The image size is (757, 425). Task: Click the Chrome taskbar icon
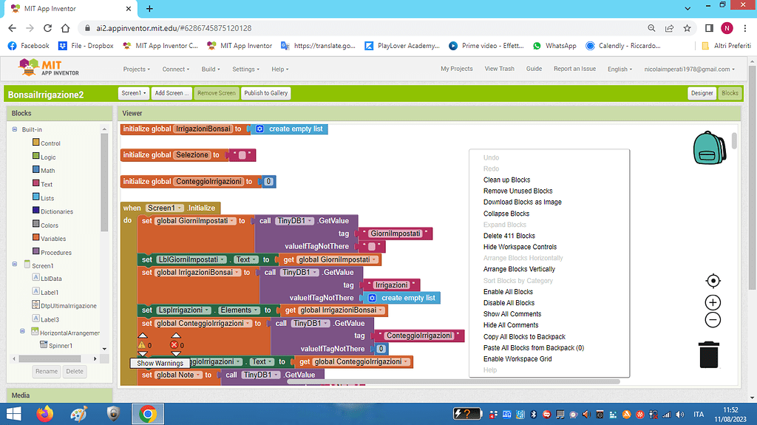148,414
